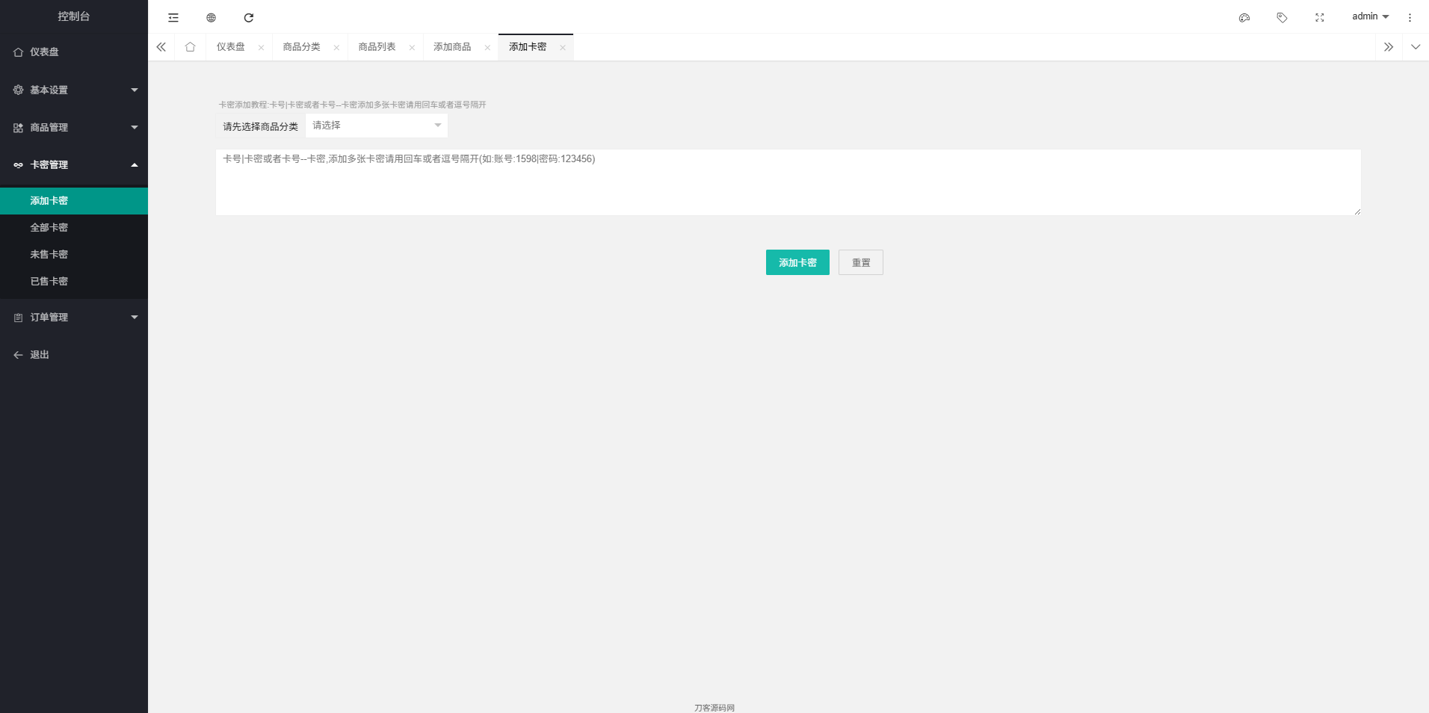
Task: Click into the card key text area
Action: [x=788, y=182]
